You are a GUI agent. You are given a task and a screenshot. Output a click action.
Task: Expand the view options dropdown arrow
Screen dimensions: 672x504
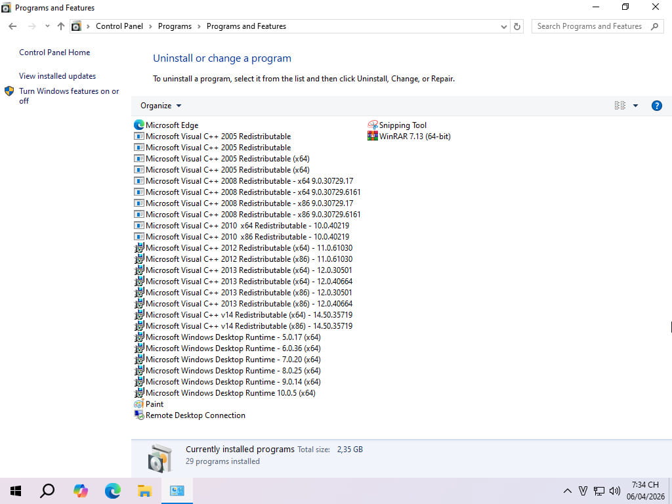click(x=635, y=106)
